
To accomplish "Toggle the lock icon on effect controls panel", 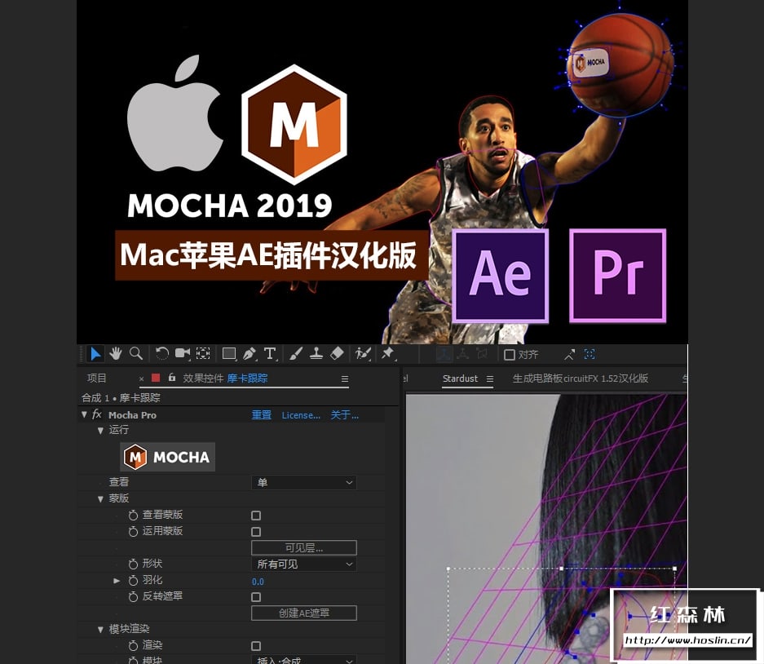I will point(171,378).
